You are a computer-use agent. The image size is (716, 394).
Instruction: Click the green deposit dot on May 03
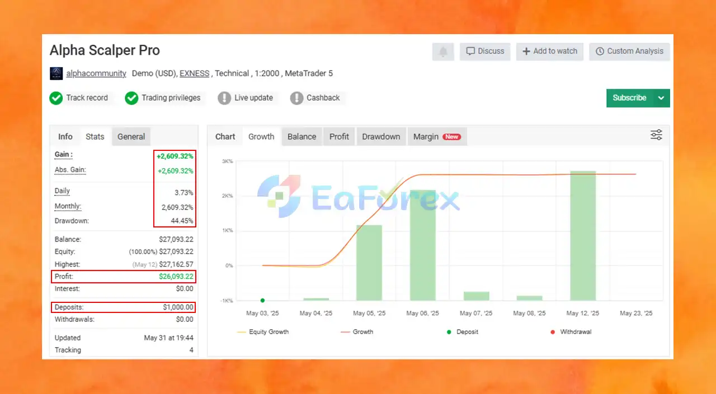pyautogui.click(x=262, y=301)
